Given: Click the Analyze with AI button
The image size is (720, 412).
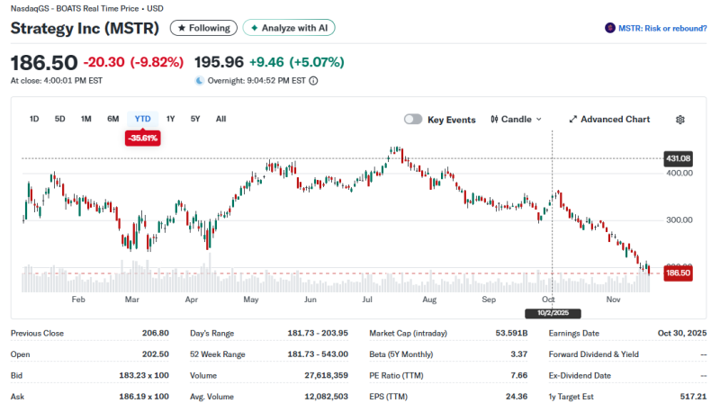Looking at the screenshot, I should (289, 28).
